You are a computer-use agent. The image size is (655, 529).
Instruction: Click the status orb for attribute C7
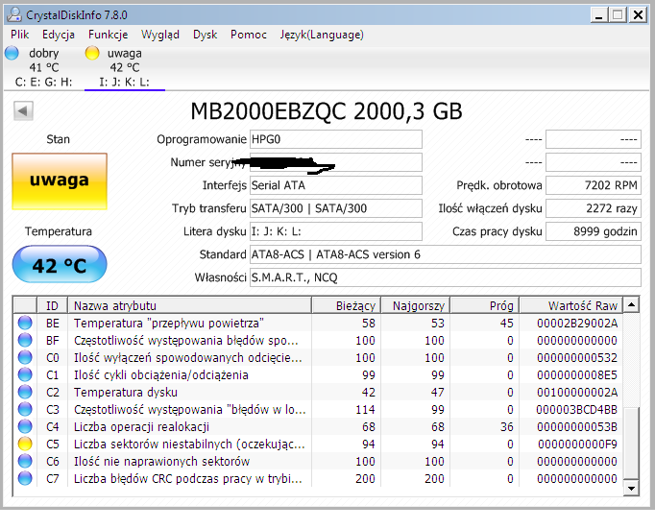coord(25,478)
